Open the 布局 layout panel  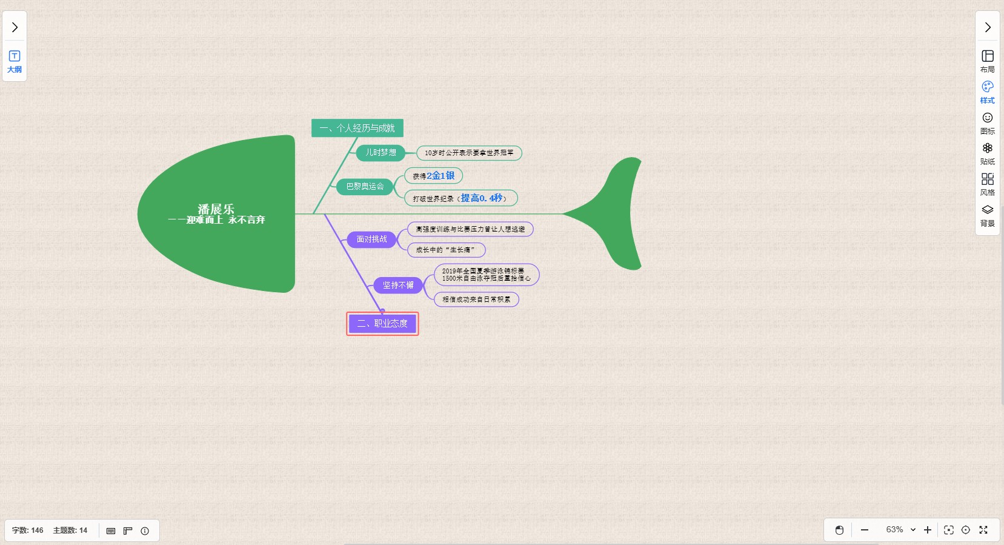[987, 61]
